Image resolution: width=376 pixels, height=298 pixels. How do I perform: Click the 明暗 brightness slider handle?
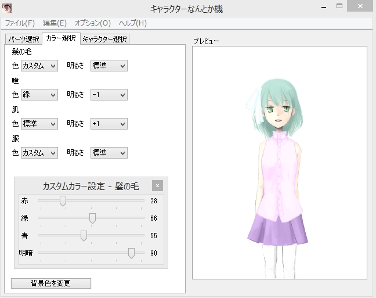[132, 253]
